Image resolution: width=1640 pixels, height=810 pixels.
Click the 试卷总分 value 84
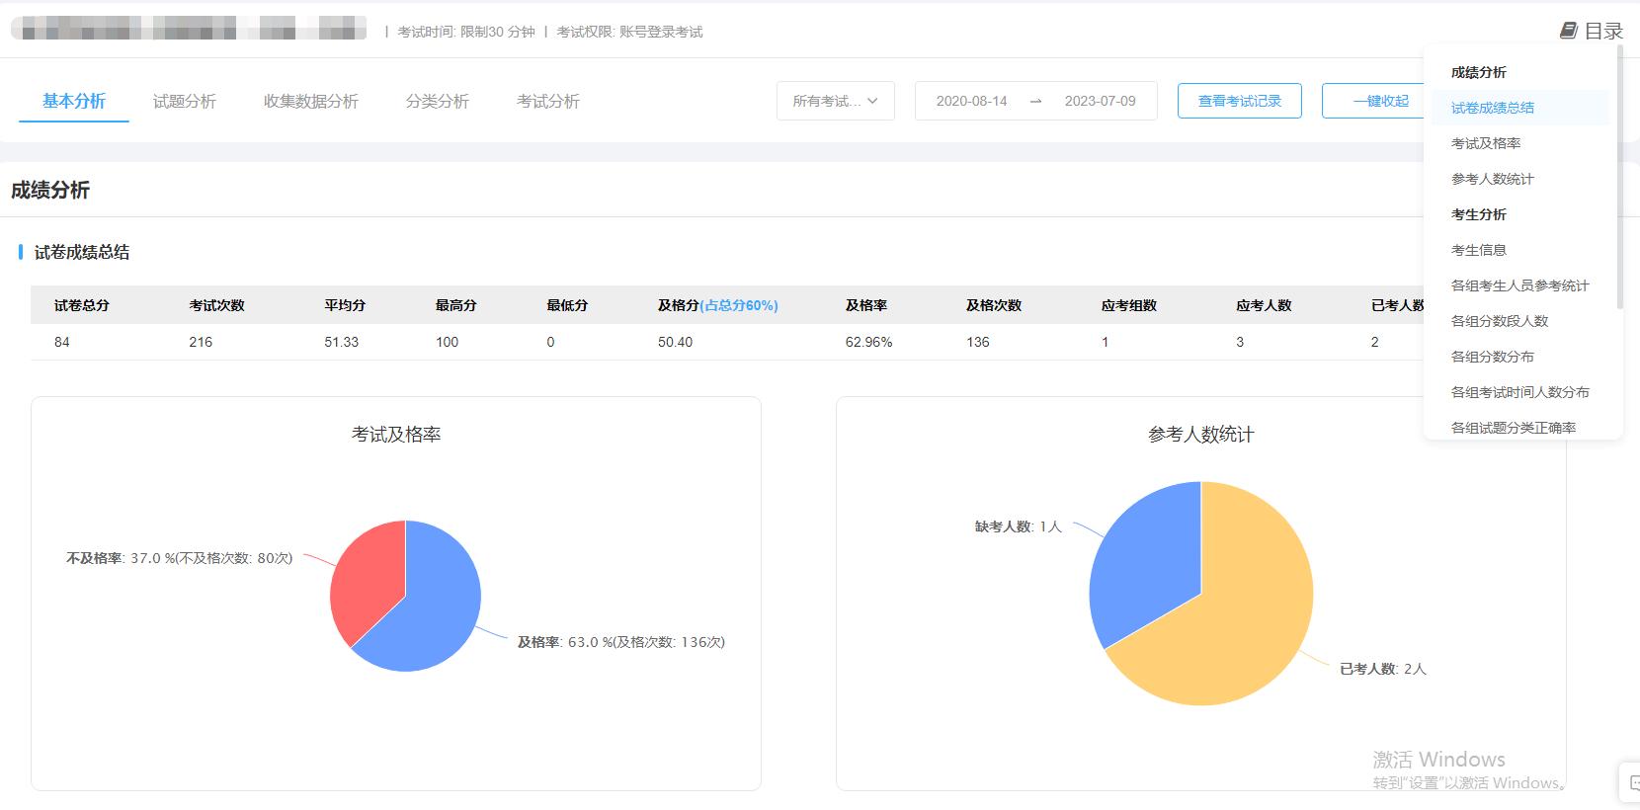point(62,342)
